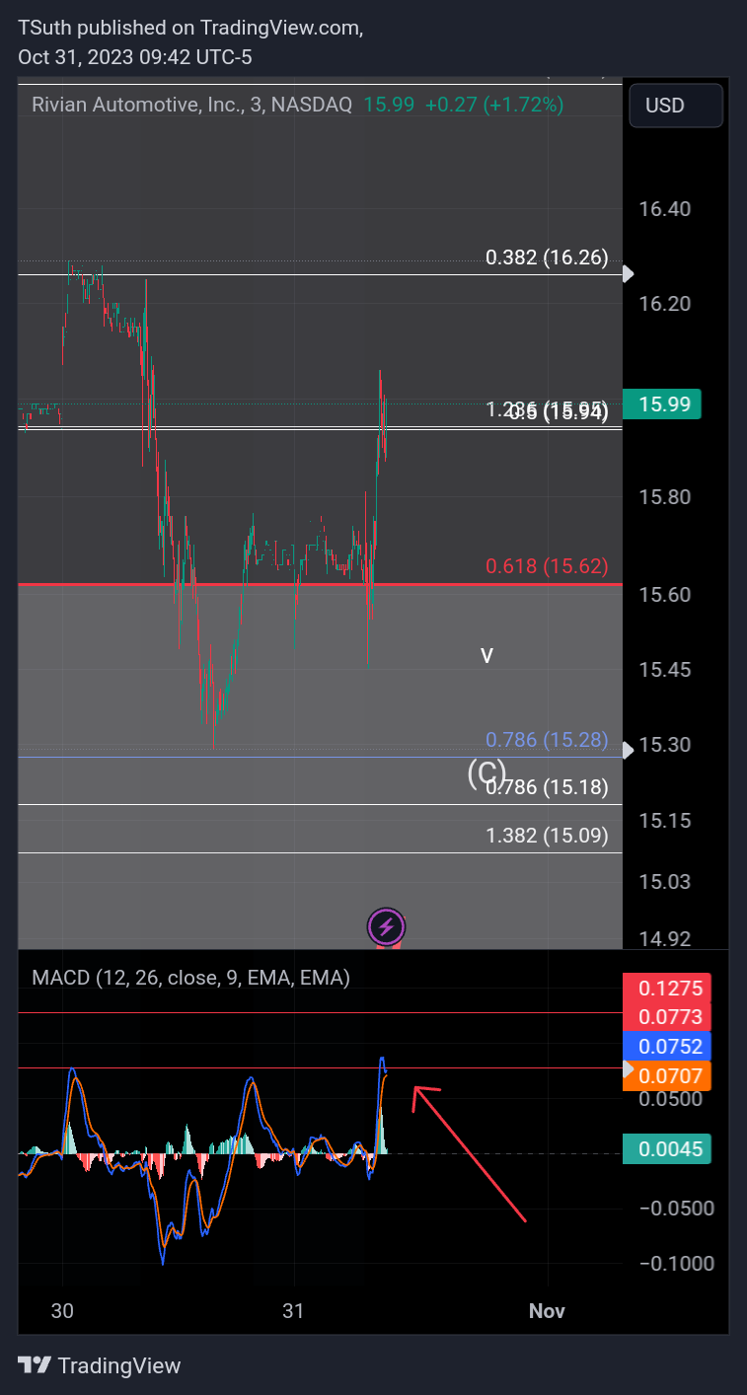Open the USD currency selector

676,105
